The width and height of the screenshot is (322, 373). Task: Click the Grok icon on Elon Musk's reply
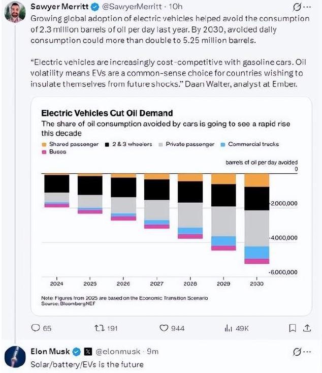point(297,351)
